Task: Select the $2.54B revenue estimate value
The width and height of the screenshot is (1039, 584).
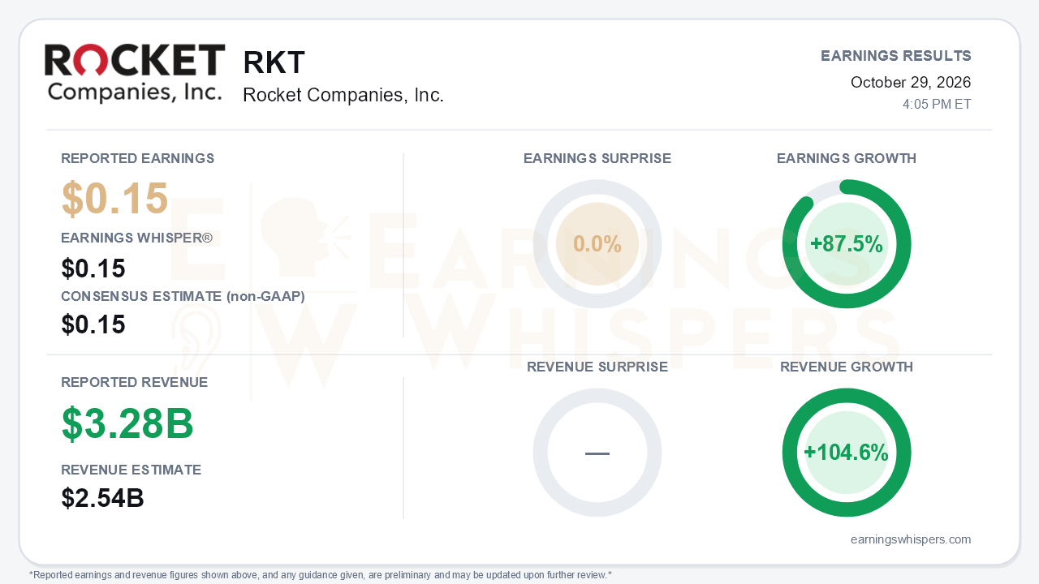Action: 102,498
